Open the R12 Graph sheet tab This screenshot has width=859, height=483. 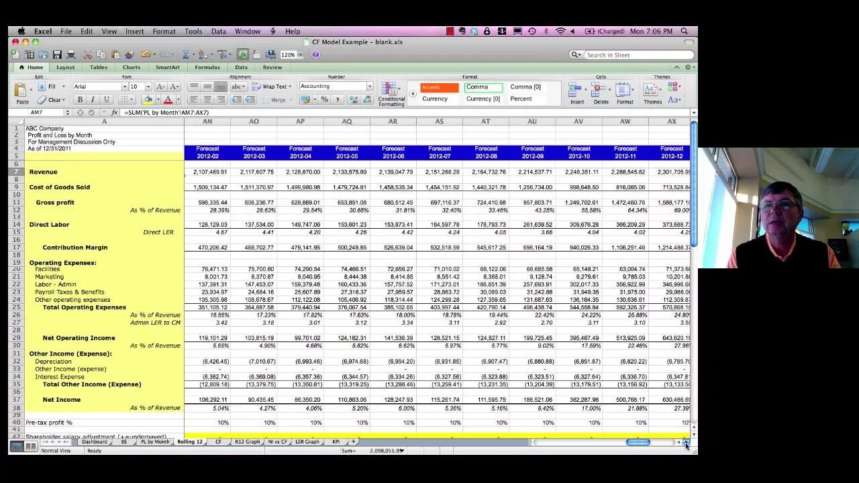(247, 442)
